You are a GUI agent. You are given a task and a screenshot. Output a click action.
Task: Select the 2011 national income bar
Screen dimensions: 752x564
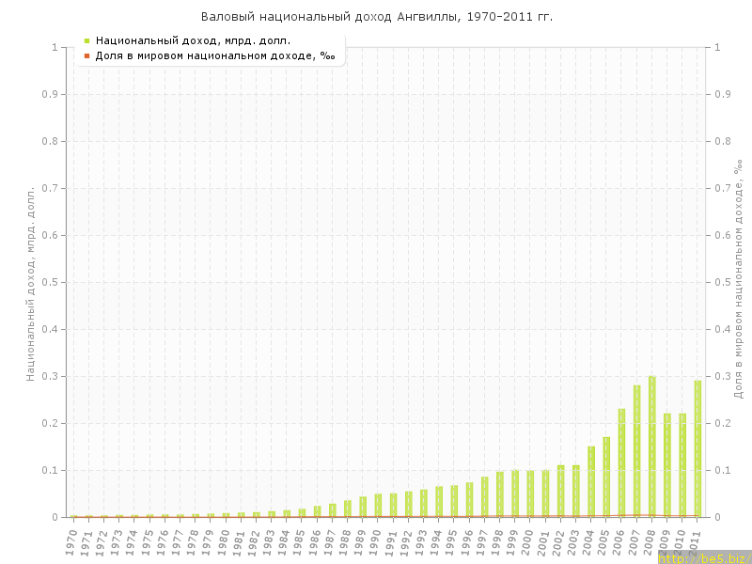coord(697,449)
